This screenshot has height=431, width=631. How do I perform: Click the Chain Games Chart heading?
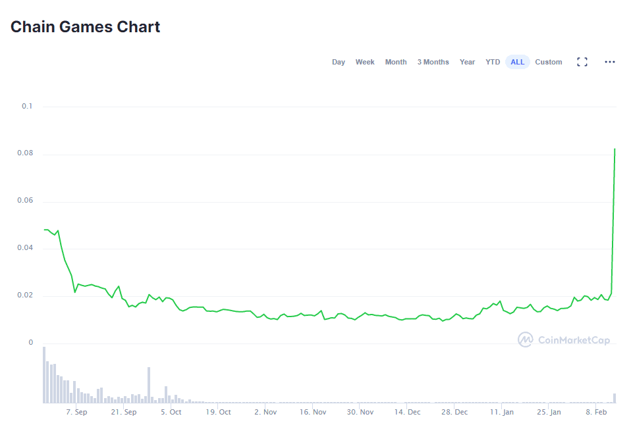85,27
